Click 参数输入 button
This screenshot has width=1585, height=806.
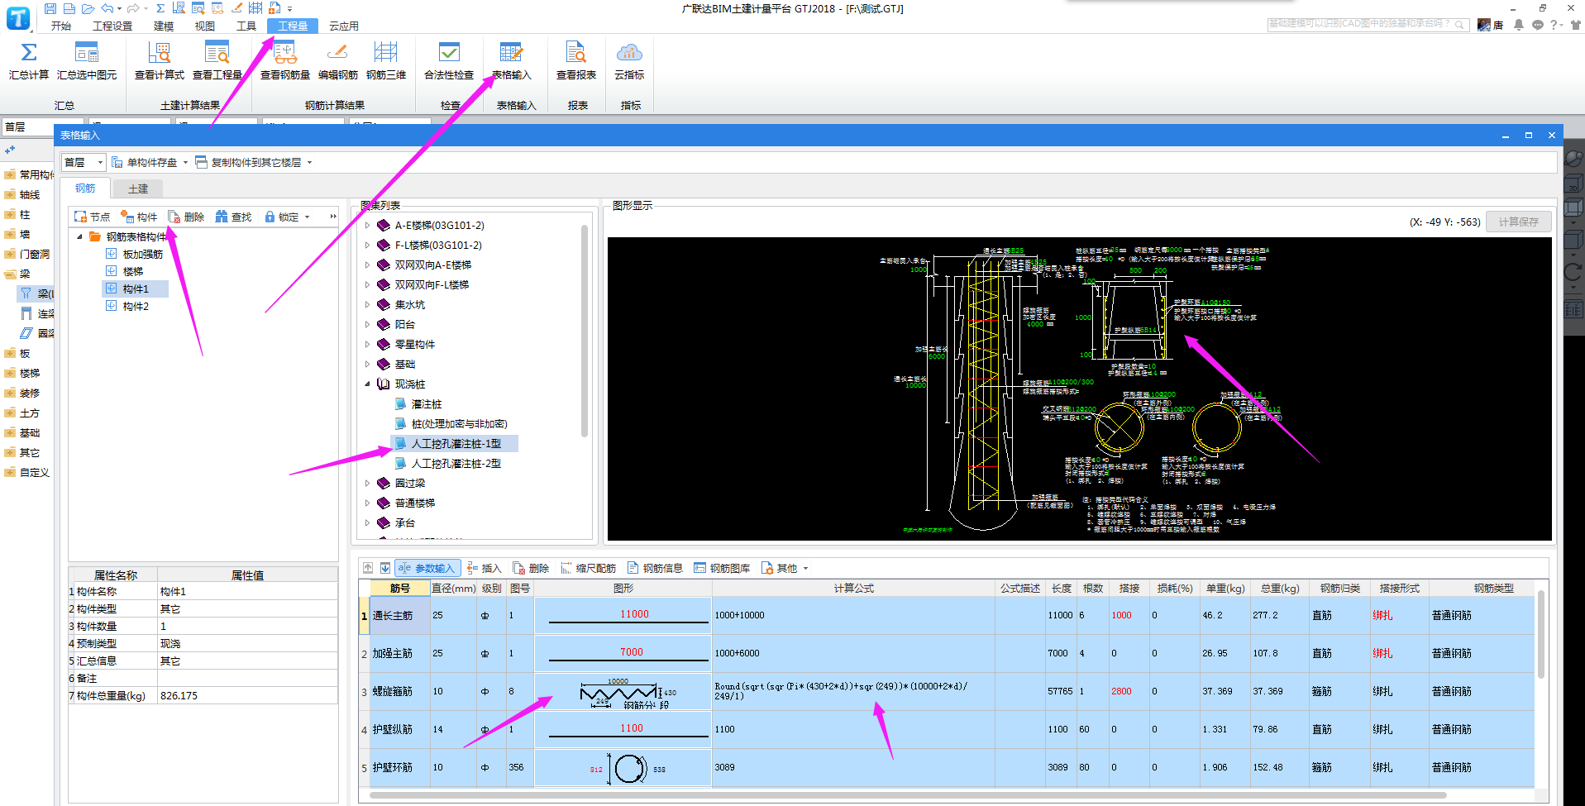(x=427, y=568)
